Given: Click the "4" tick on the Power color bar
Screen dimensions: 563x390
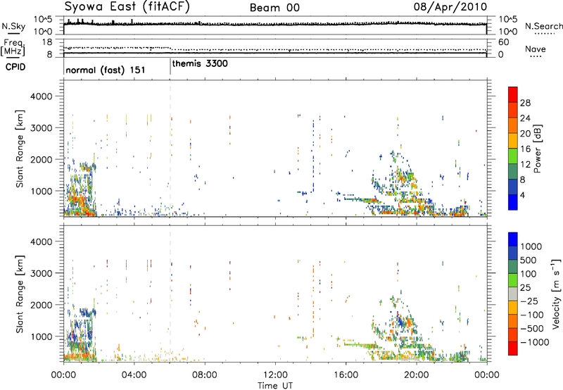Looking at the screenshot, I should point(523,195).
